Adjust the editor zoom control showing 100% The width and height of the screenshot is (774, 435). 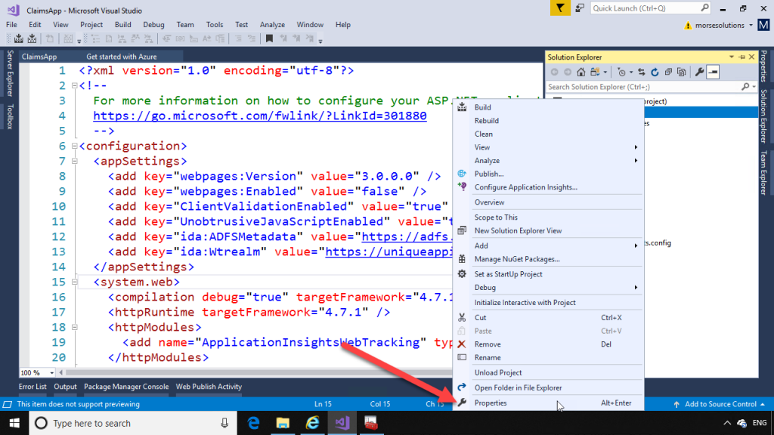(x=37, y=372)
